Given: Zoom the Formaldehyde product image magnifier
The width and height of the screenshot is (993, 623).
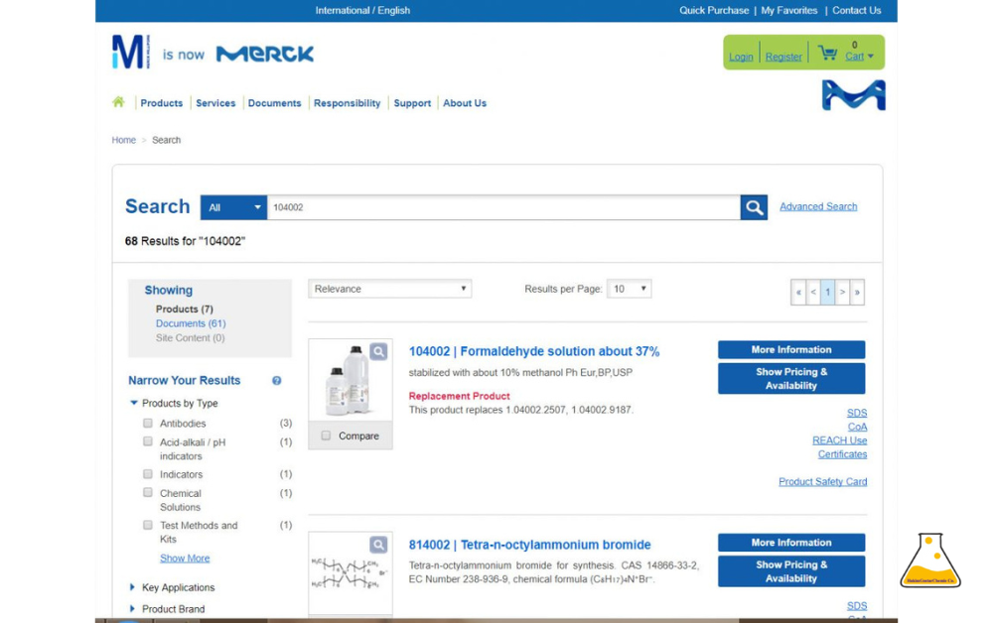Looking at the screenshot, I should (x=378, y=351).
